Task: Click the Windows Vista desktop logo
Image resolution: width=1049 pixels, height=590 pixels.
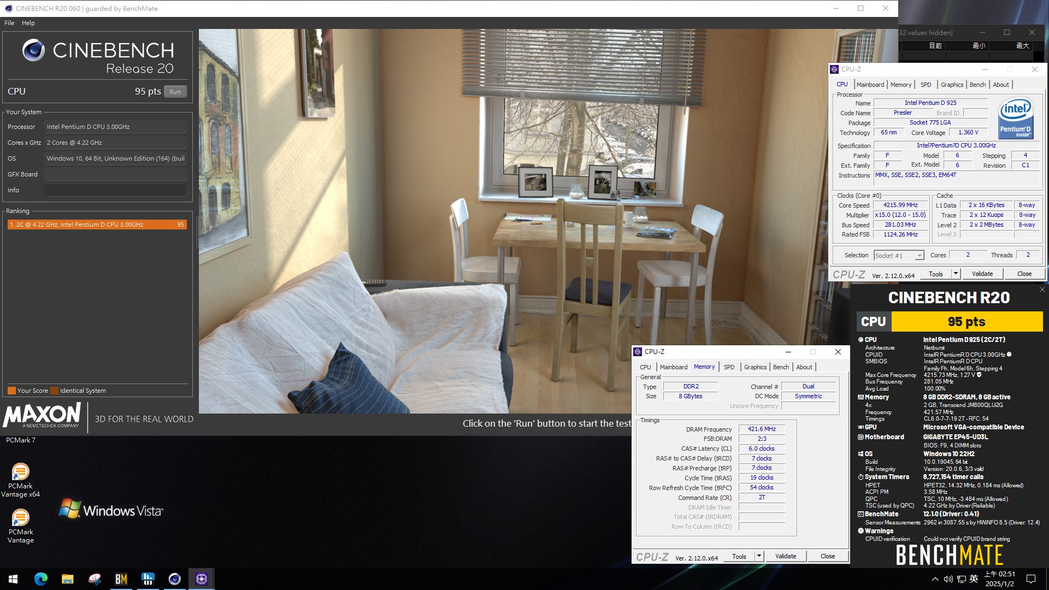Action: click(x=111, y=509)
